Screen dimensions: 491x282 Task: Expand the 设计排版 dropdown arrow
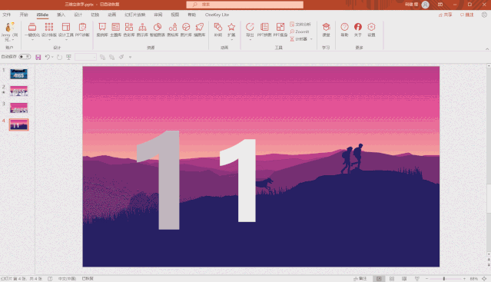click(x=49, y=40)
